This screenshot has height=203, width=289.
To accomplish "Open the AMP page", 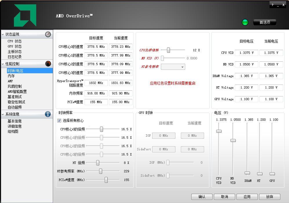I will 10,81.
